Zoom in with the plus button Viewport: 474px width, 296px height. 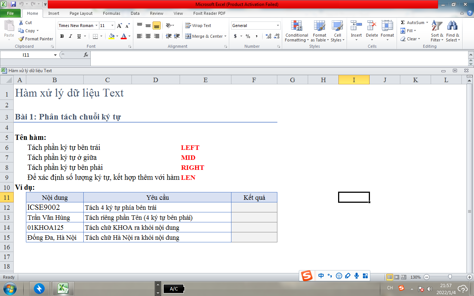coord(470,277)
